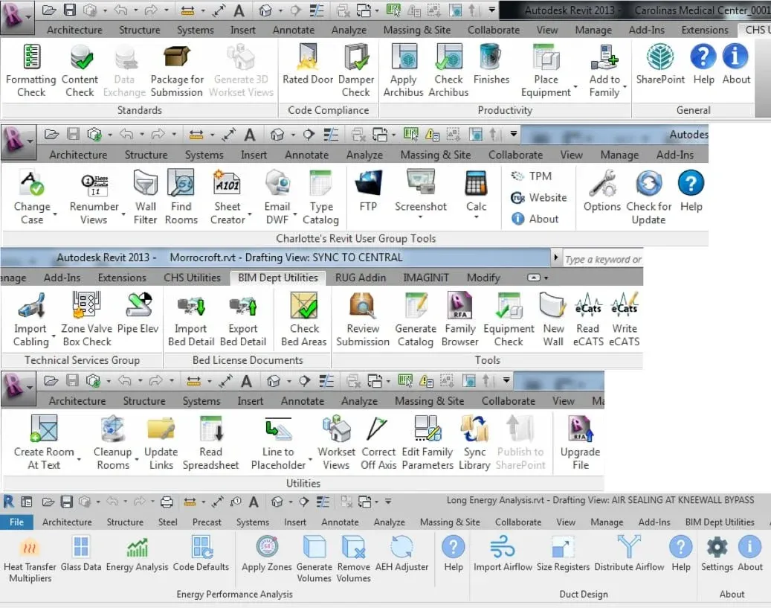Viewport: 771px width, 608px height.
Task: Open the CHS Utilities ribbon tab
Action: (x=193, y=278)
